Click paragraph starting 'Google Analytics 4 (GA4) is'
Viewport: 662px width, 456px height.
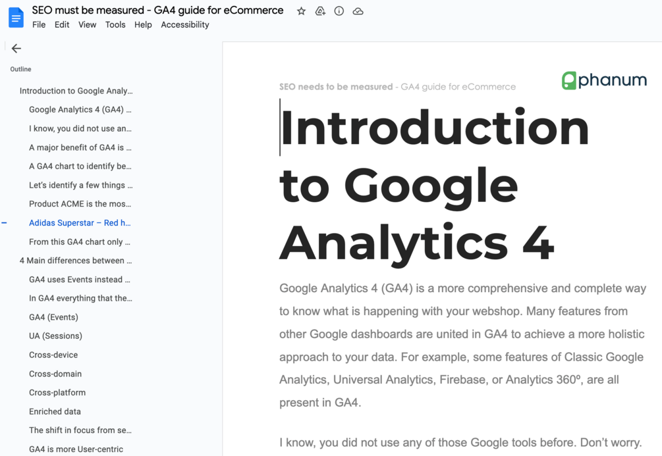point(462,345)
